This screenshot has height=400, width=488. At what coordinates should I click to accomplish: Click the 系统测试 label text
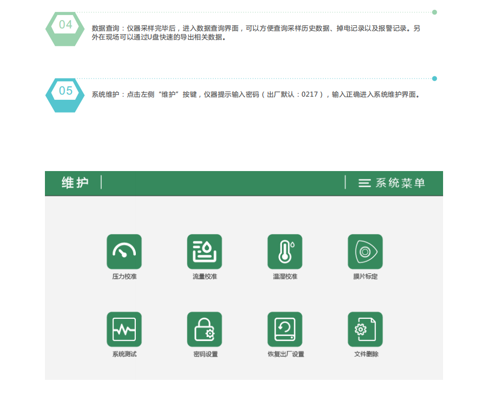[124, 354]
